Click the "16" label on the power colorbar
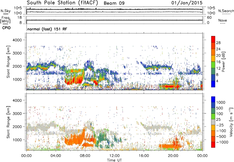This screenshot has height=162, width=234. [218, 62]
